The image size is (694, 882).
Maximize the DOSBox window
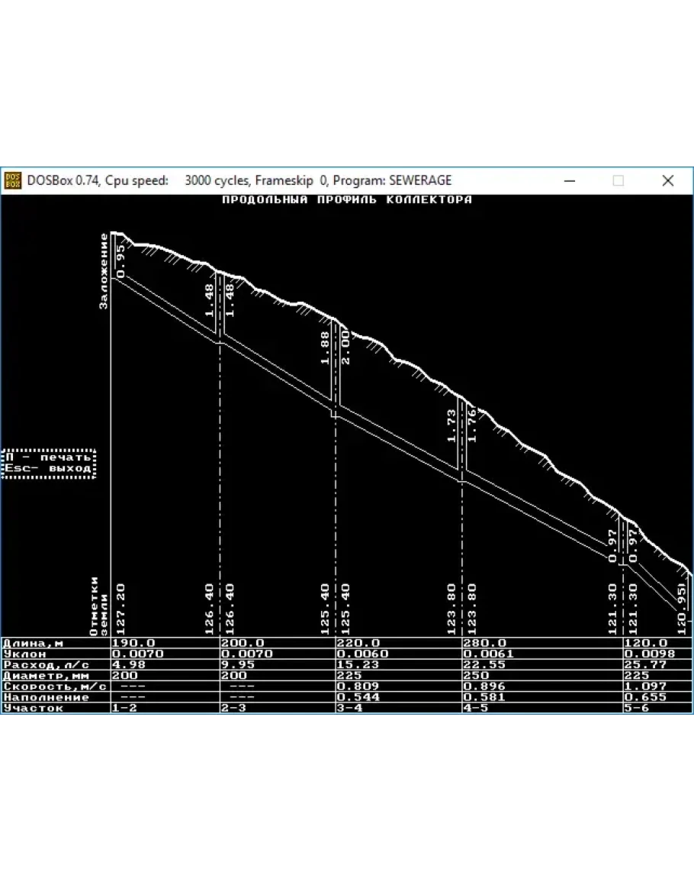click(x=618, y=181)
